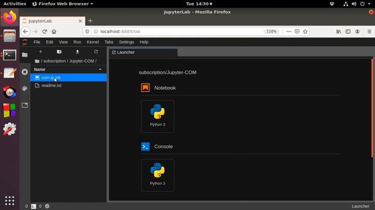Open the Firefox Library icon

pos(339,32)
